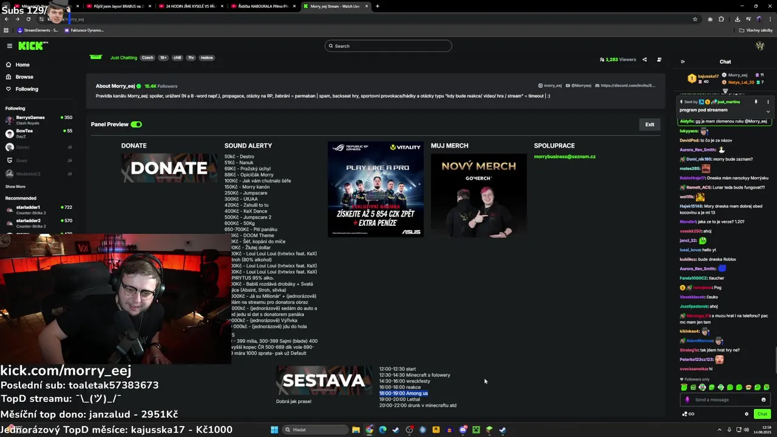
Task: Click chat identity purple badge
Action: click(687, 399)
